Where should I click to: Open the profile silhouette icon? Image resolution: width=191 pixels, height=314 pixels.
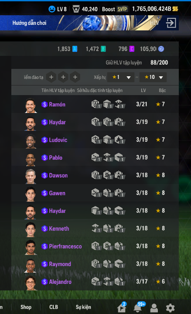point(154,308)
